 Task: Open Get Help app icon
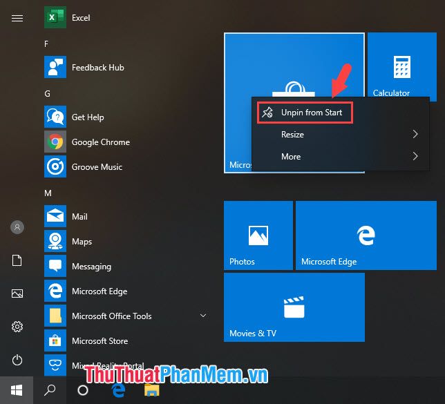click(x=55, y=117)
